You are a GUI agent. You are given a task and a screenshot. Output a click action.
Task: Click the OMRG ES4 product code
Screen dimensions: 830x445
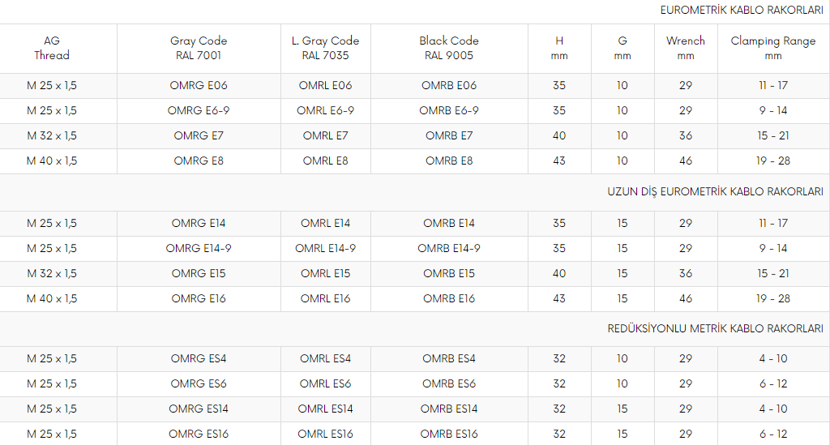[x=199, y=359]
